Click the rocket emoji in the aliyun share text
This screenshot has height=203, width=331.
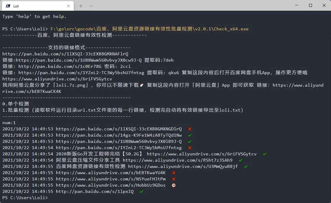142,85
